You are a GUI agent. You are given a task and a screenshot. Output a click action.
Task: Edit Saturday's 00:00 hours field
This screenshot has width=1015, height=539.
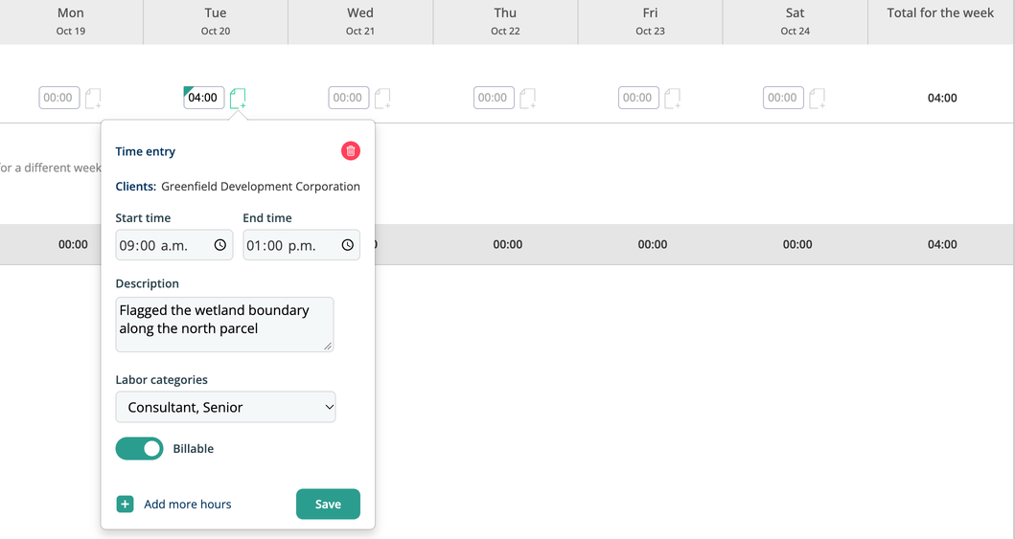tap(783, 98)
